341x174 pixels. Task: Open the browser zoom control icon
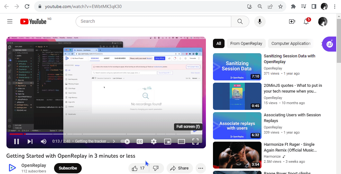click(x=260, y=6)
